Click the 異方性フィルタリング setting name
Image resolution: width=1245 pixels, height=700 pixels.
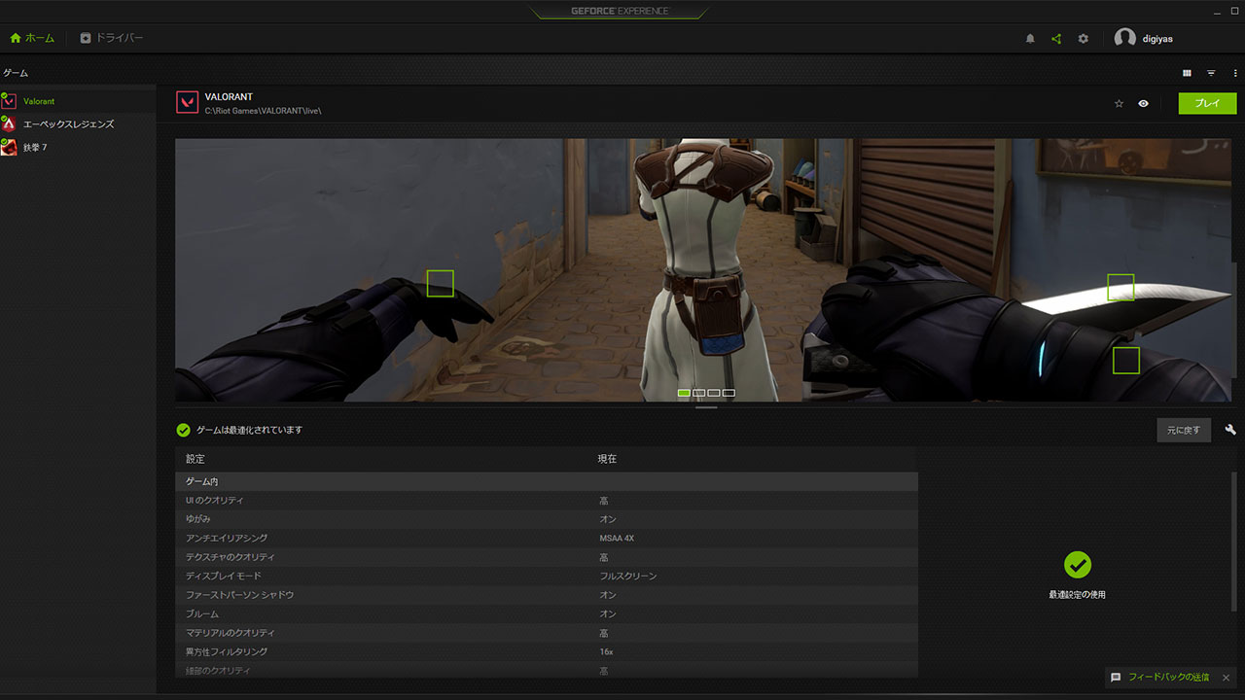point(227,652)
